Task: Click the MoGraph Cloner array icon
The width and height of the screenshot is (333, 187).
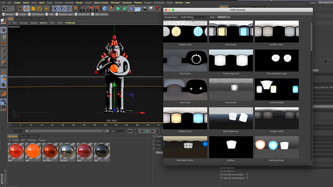Action: (125, 9)
